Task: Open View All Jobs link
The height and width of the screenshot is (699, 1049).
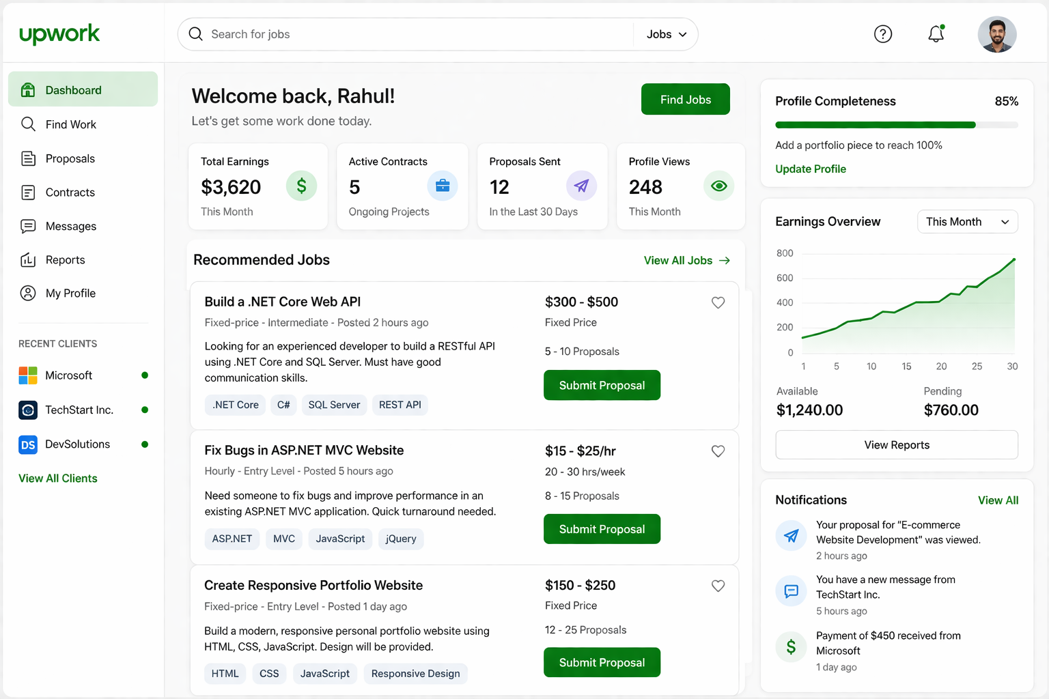Action: pyautogui.click(x=686, y=260)
